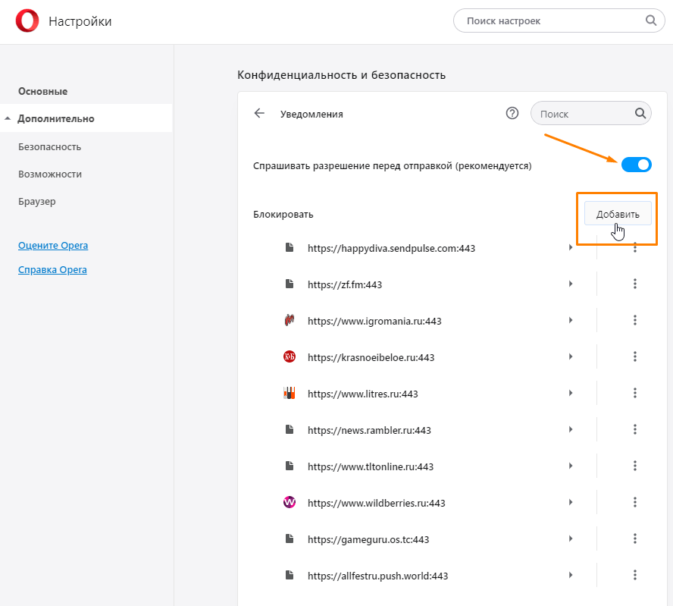Expand details arrow for gameguru.os.tc

point(570,539)
